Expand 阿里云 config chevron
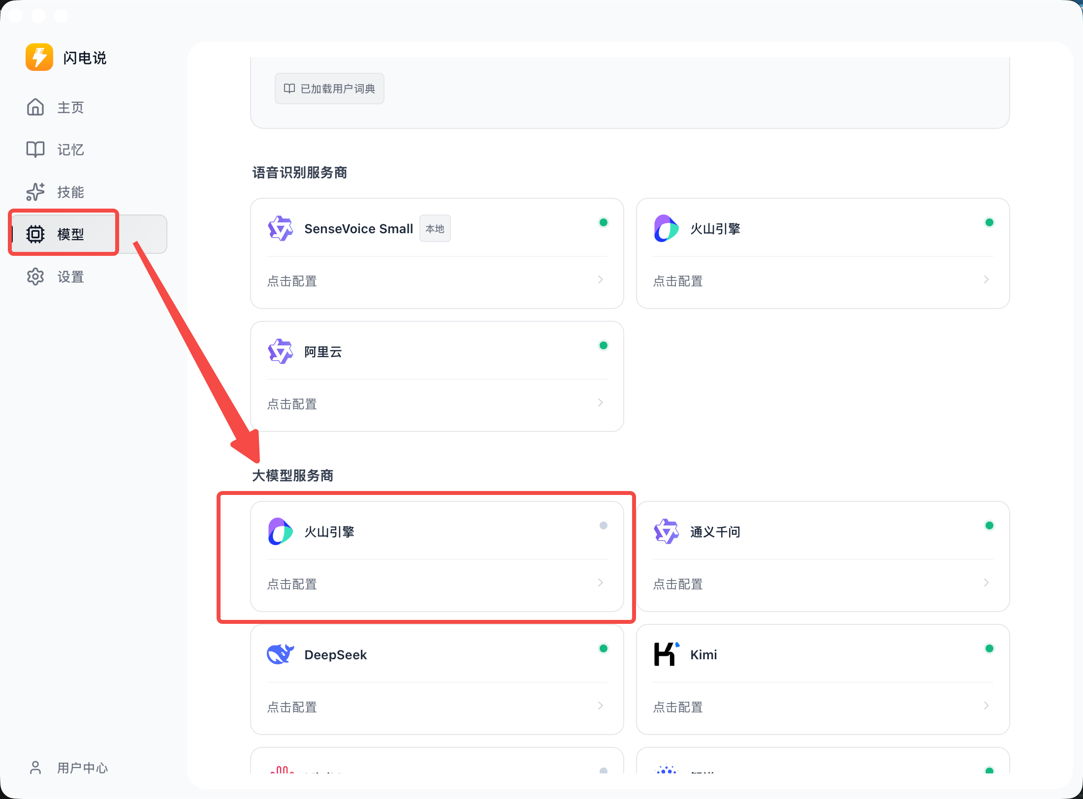Image resolution: width=1083 pixels, height=799 pixels. pyautogui.click(x=600, y=402)
